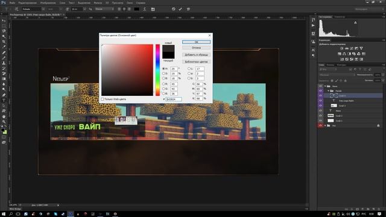386x217 pixels.
Task: Open the layer opacity dropdown
Action: point(383,75)
